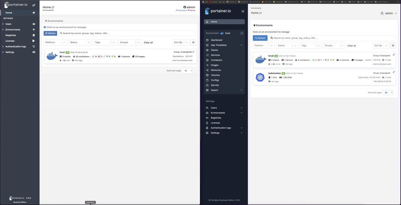The width and height of the screenshot is (401, 205).
Task: Click the sort order icon in 2.15 window
Action: pos(393,45)
